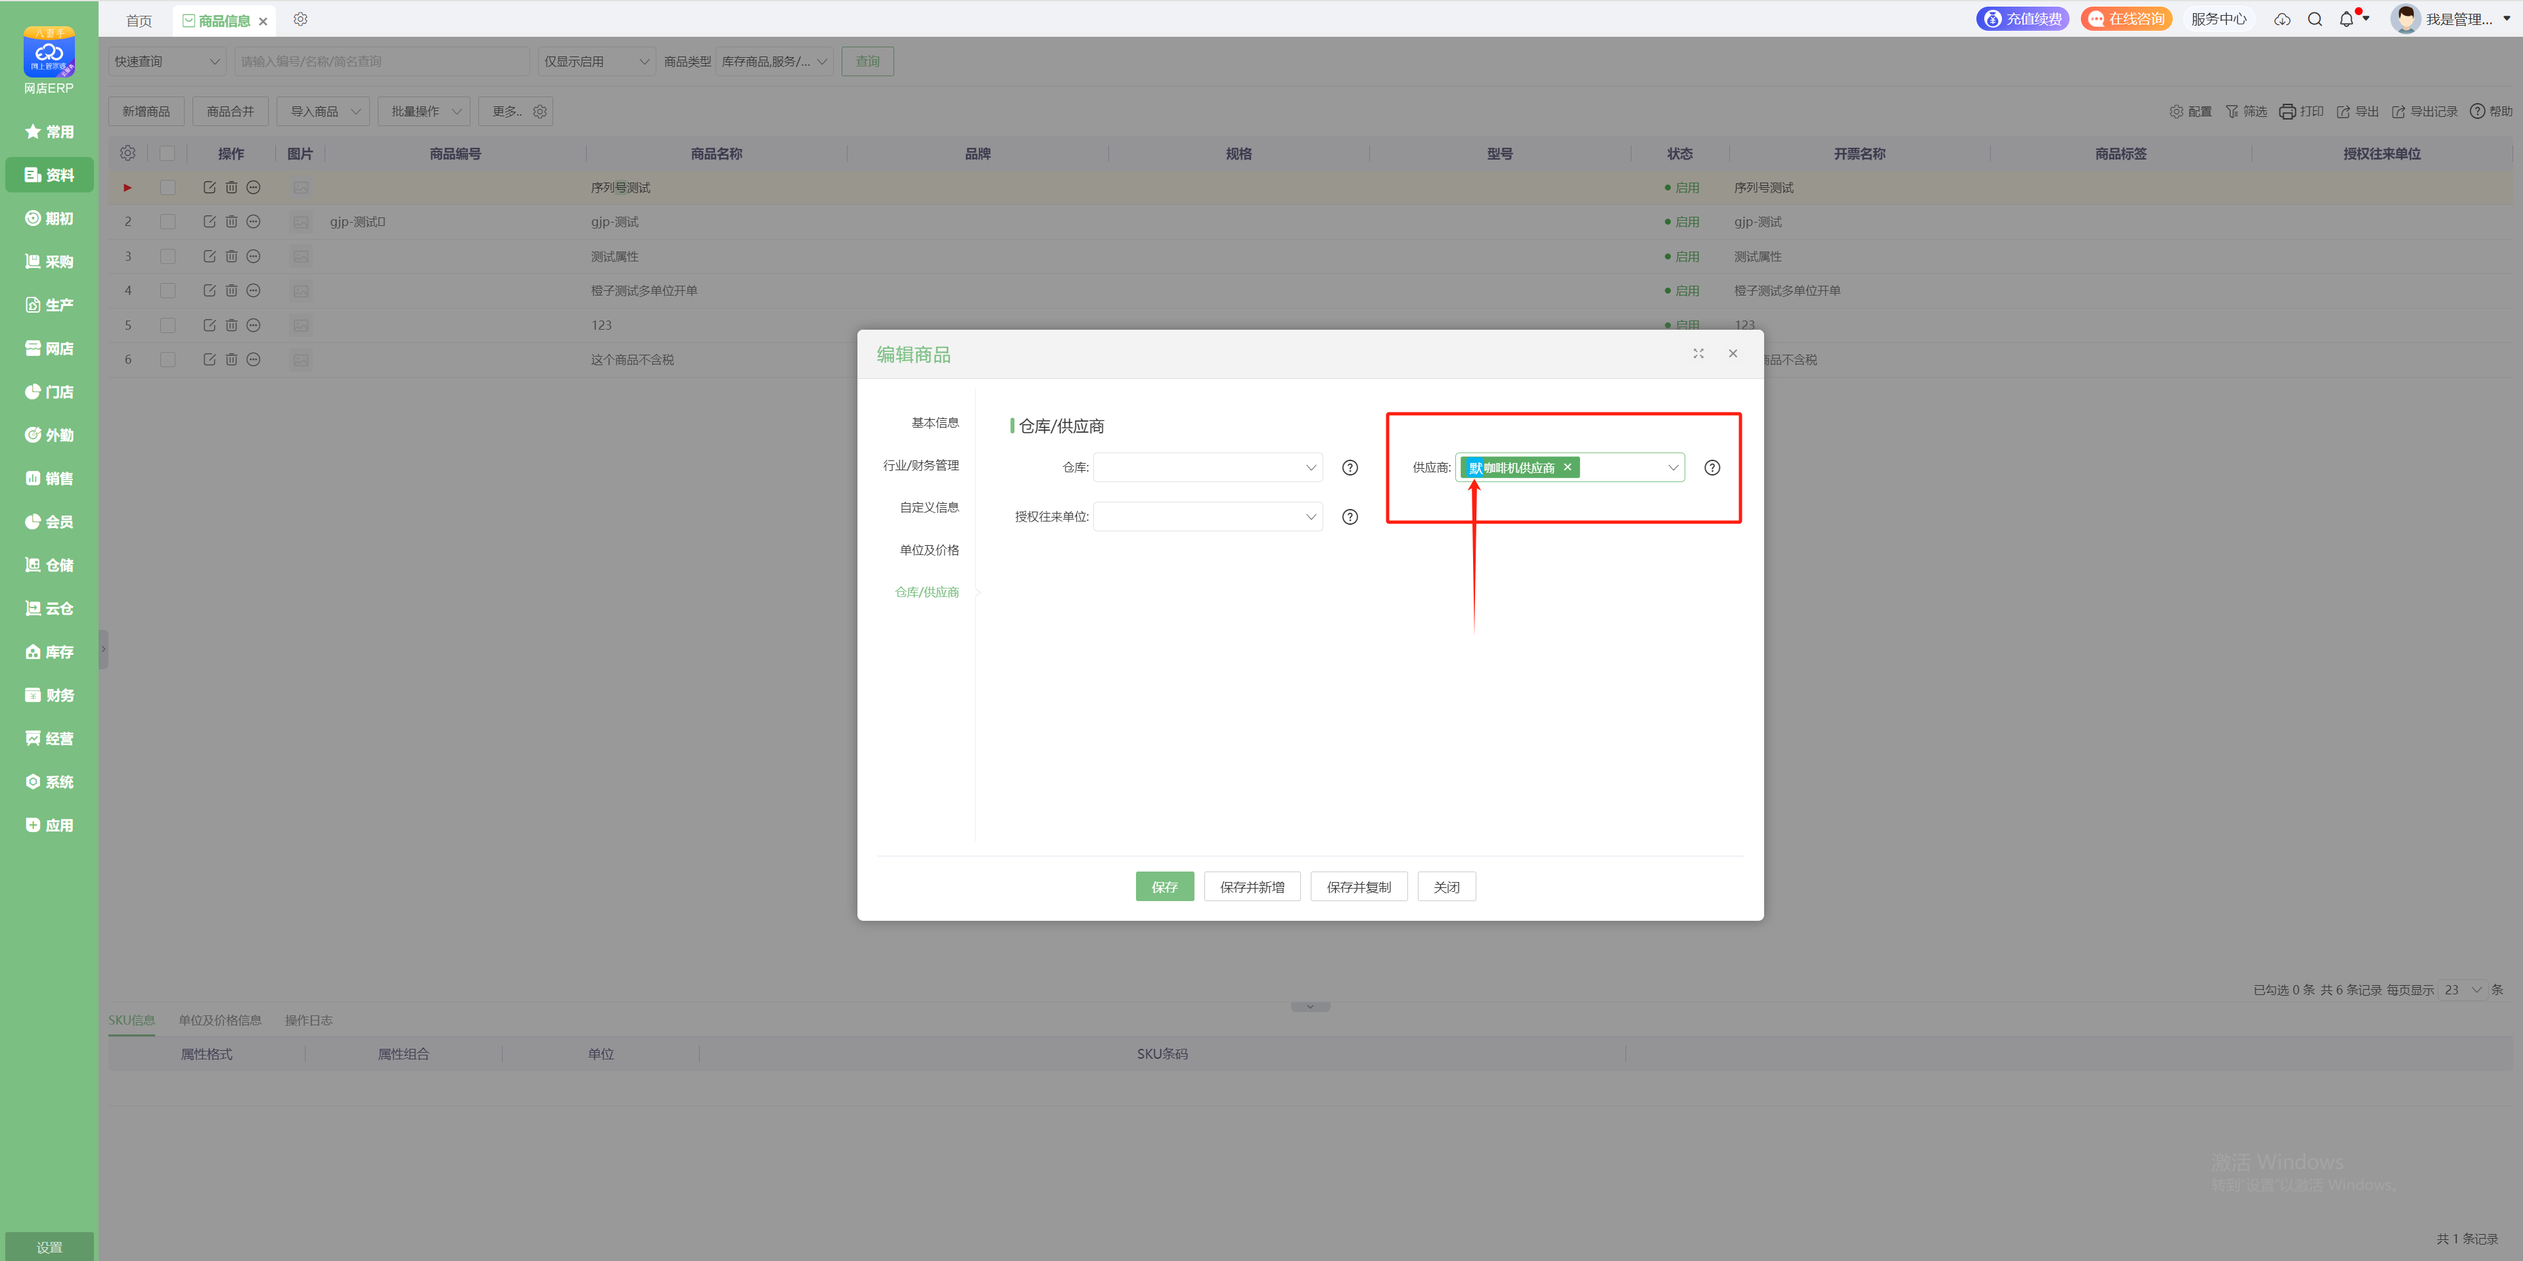This screenshot has height=1261, width=2523.
Task: Click the 充值续费 recharge button
Action: click(x=2022, y=20)
